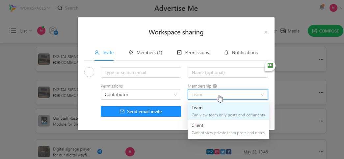Viewport: 344px width, 159px height.
Task: Click the add member icon beside the avatar
Action: click(53, 31)
